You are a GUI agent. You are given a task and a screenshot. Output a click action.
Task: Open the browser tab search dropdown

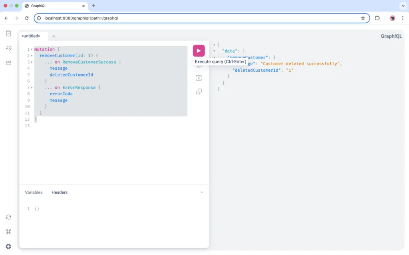(x=403, y=6)
